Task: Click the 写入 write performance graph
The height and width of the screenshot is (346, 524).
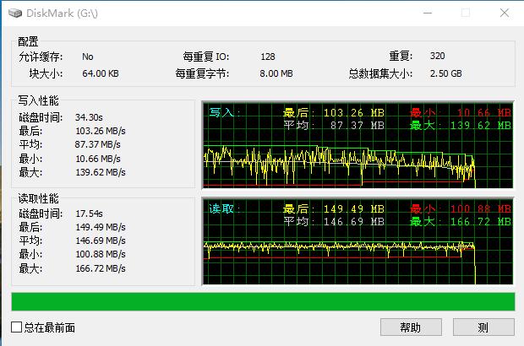Action: pyautogui.click(x=358, y=145)
